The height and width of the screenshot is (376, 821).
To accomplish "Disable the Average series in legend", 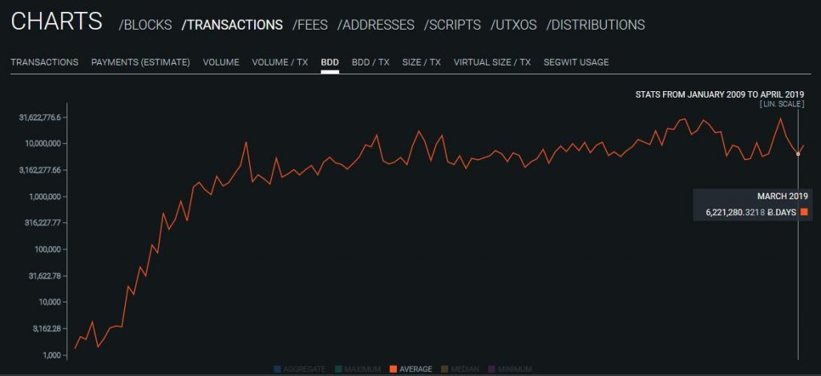I will tap(410, 369).
